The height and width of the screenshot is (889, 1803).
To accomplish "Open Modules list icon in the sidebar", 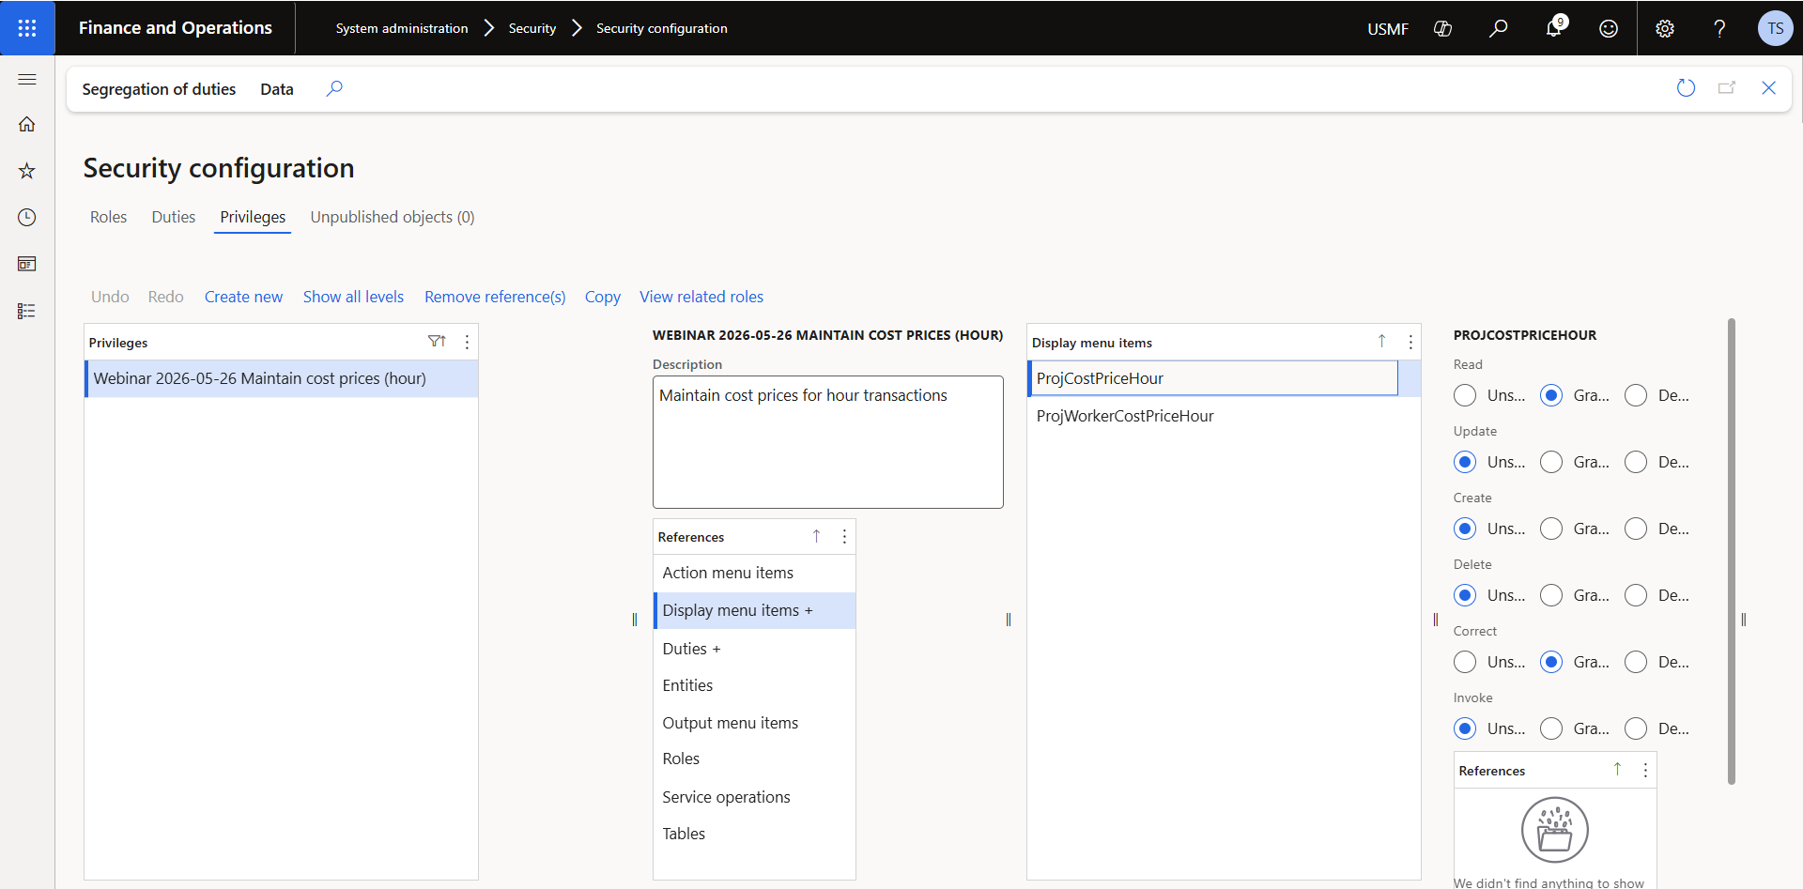I will coord(27,311).
